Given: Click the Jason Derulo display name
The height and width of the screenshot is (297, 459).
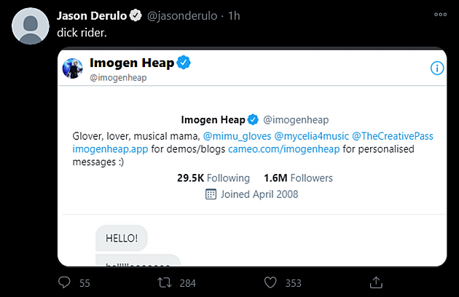Looking at the screenshot, I should tap(92, 16).
